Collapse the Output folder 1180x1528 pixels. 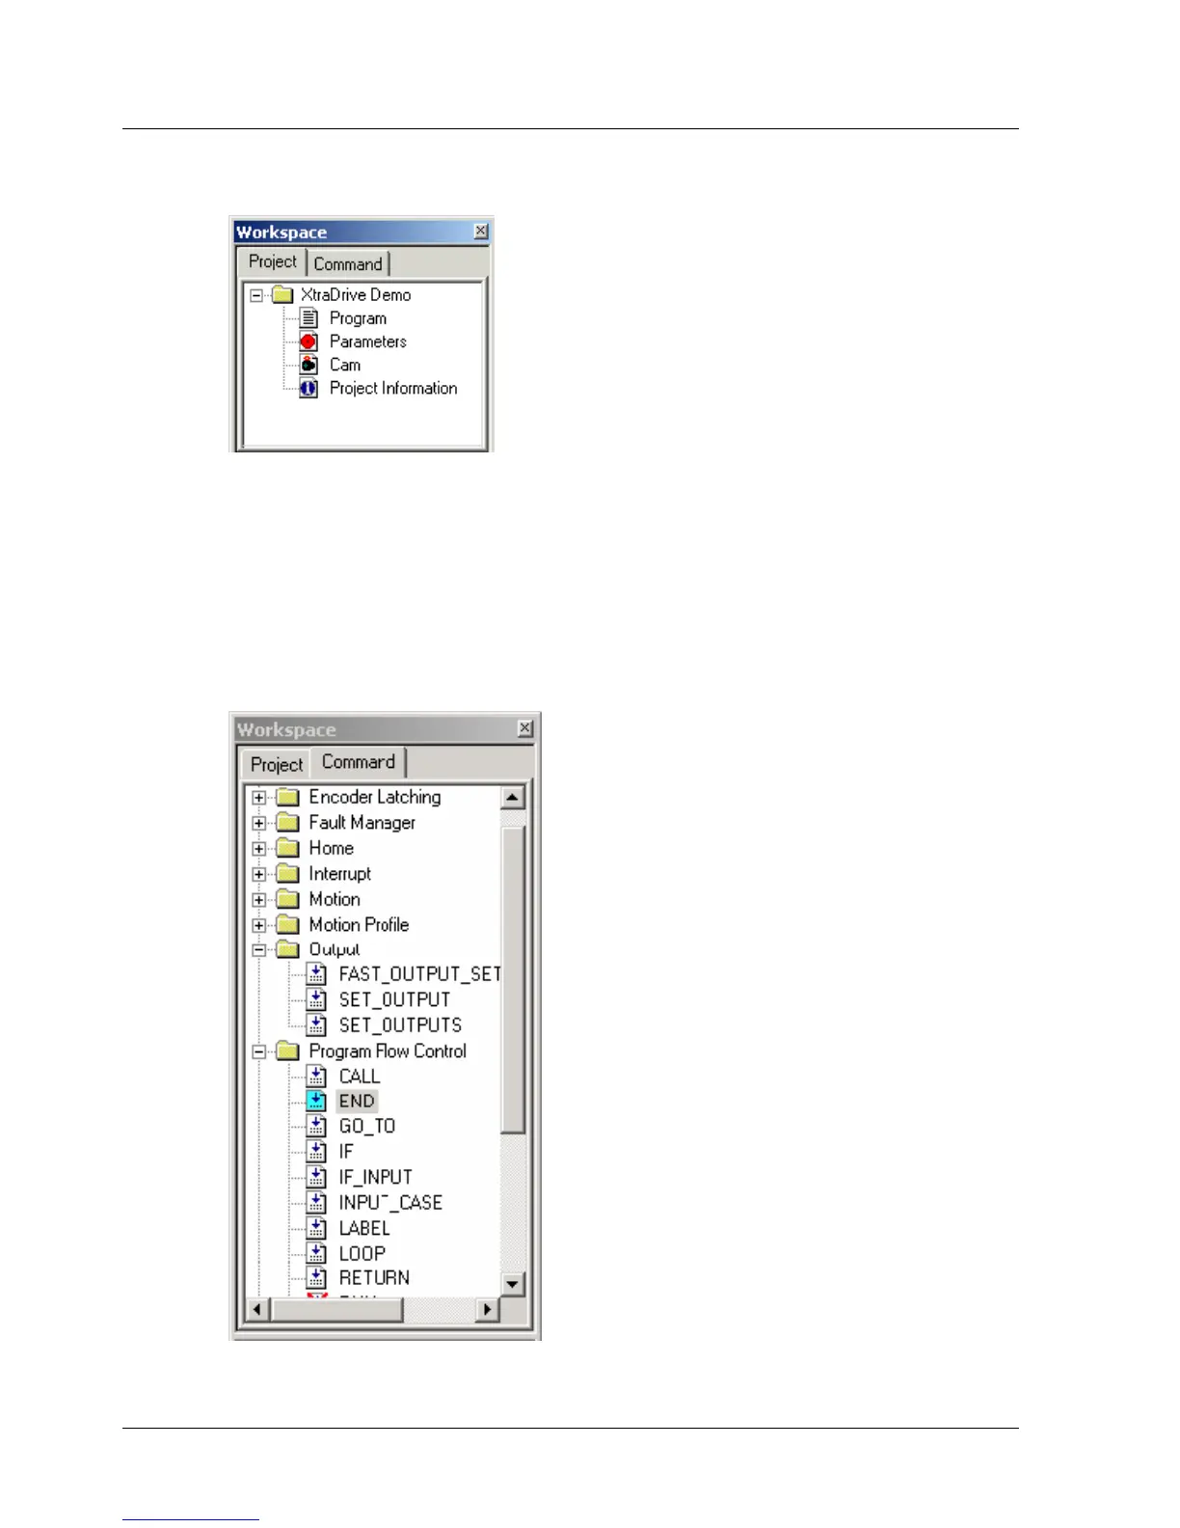tap(258, 950)
